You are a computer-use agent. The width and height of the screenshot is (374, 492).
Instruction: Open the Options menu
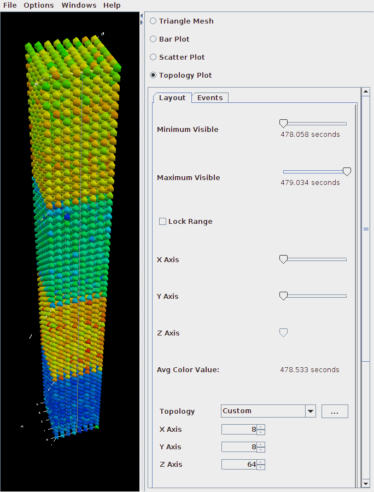click(39, 5)
